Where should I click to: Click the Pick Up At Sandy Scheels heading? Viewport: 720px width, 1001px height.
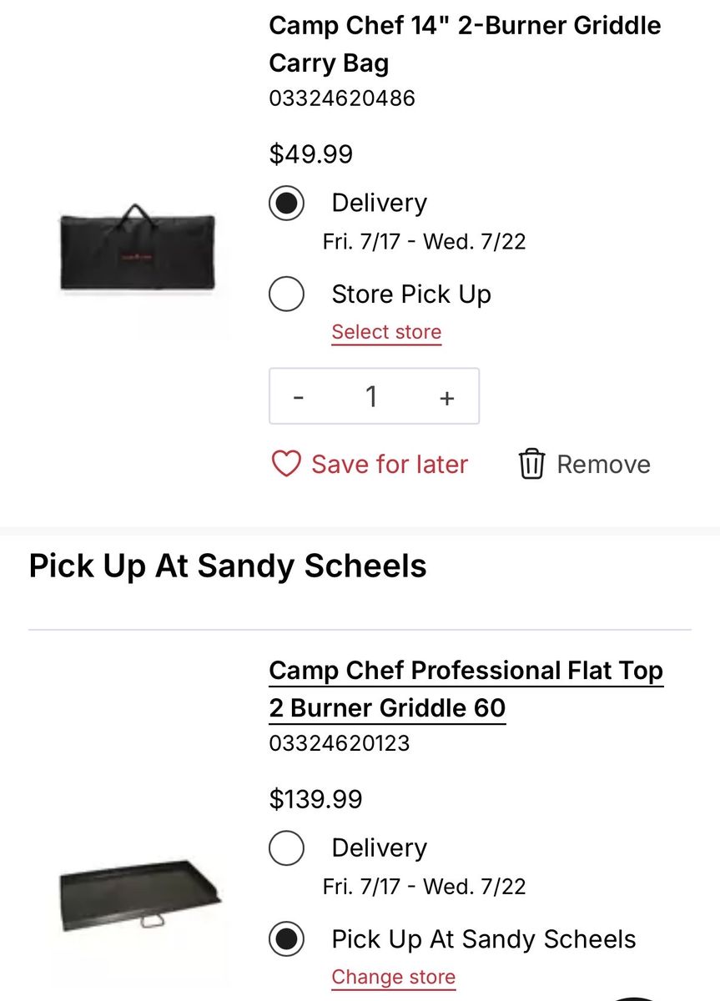coord(228,566)
